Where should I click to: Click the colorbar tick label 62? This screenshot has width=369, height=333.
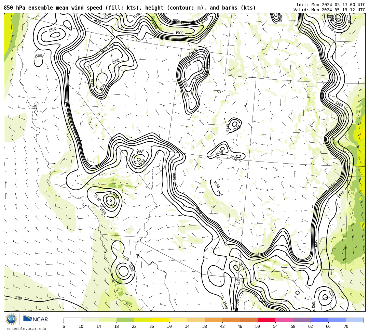pos(311,326)
